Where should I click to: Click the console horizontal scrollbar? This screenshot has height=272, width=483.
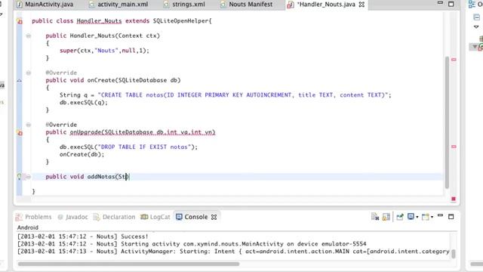(x=128, y=264)
